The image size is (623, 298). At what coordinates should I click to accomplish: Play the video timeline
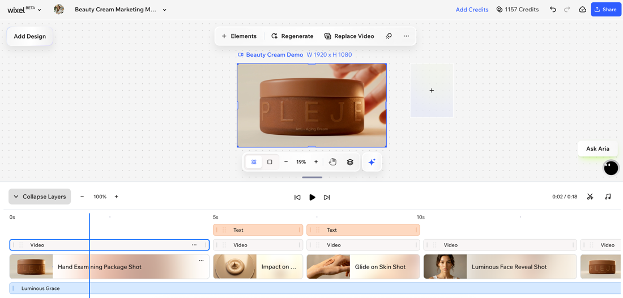pyautogui.click(x=312, y=197)
